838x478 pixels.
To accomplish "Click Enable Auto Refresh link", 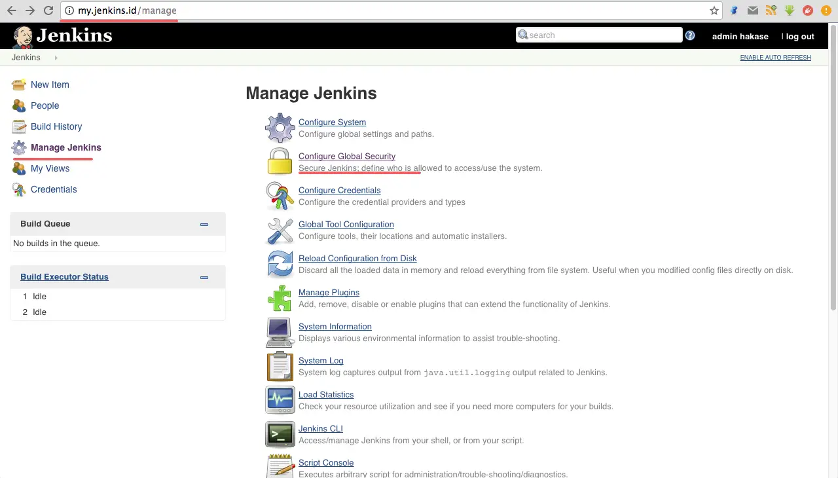I will 775,58.
